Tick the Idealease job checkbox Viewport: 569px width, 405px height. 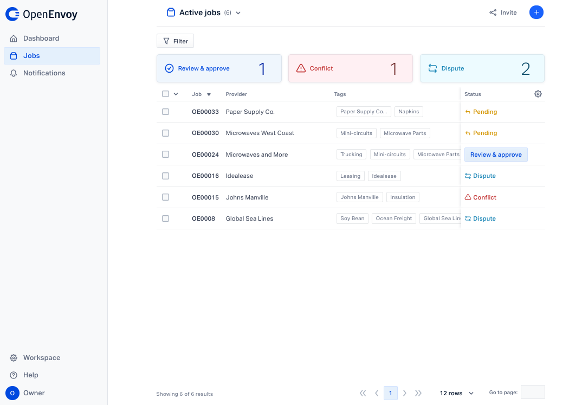pos(165,176)
